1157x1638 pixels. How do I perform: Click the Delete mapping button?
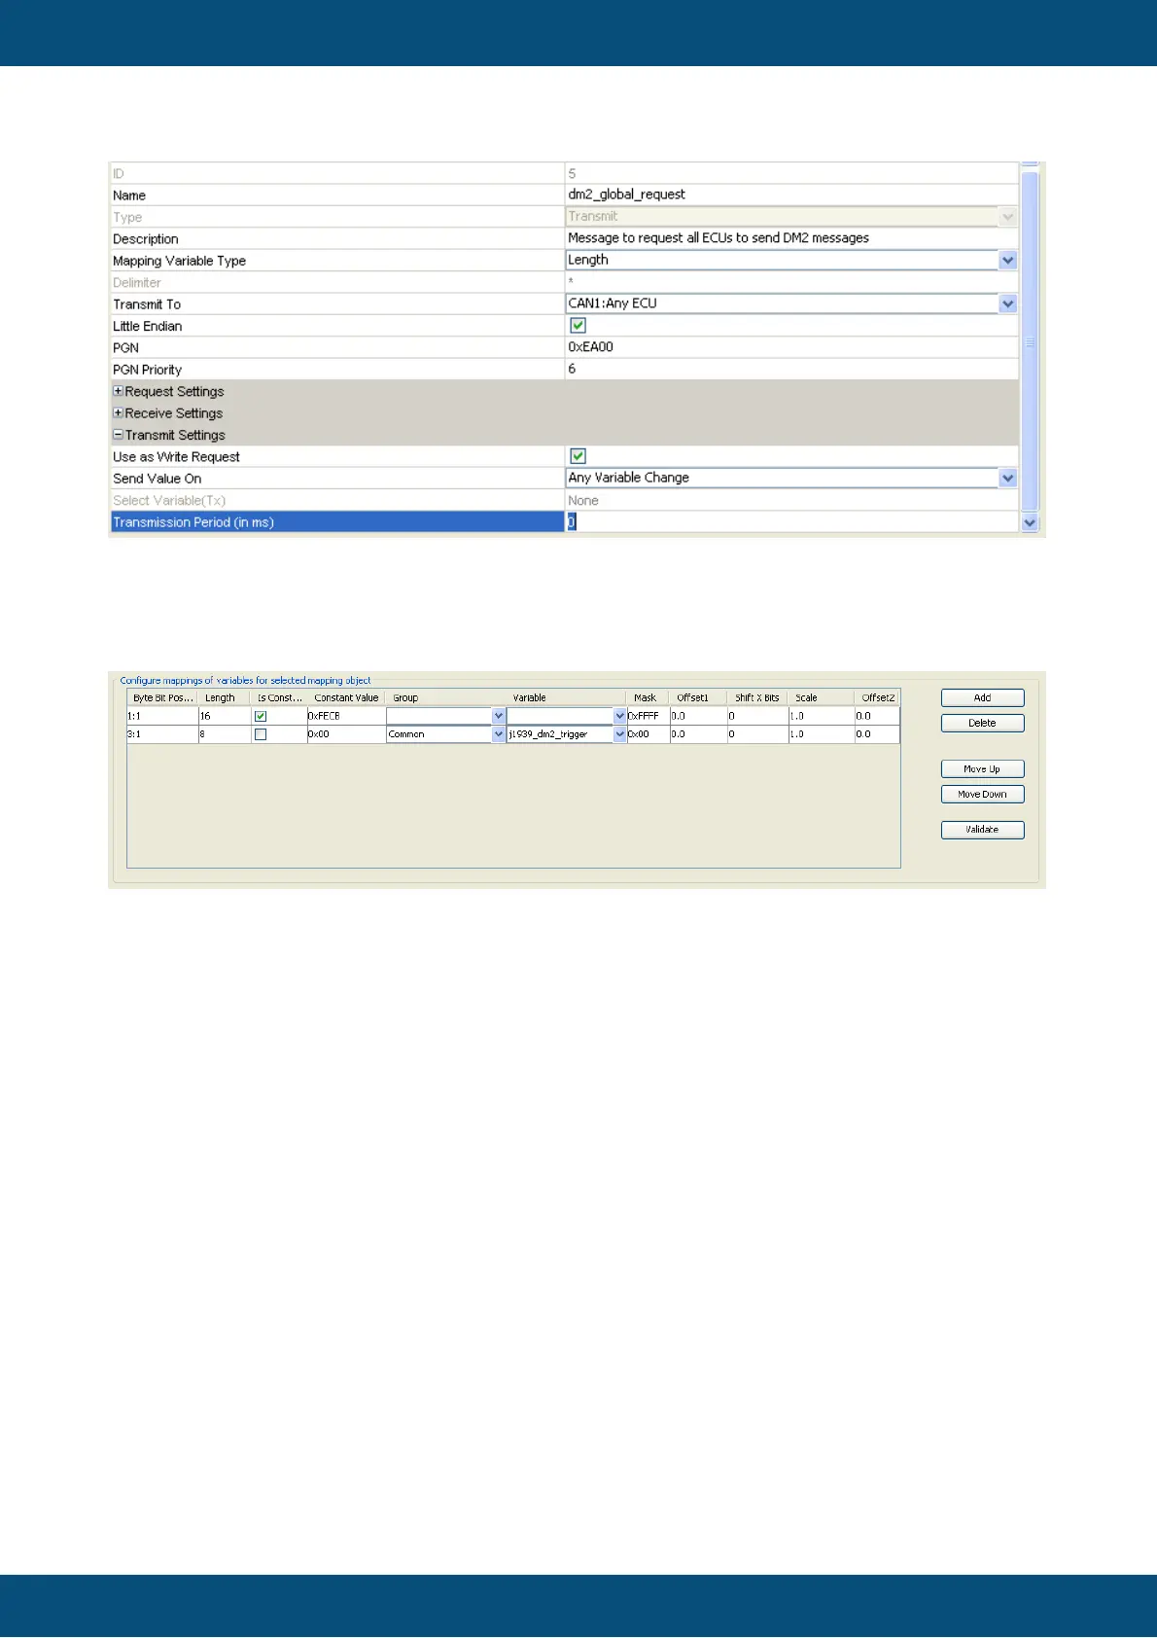[x=982, y=723]
